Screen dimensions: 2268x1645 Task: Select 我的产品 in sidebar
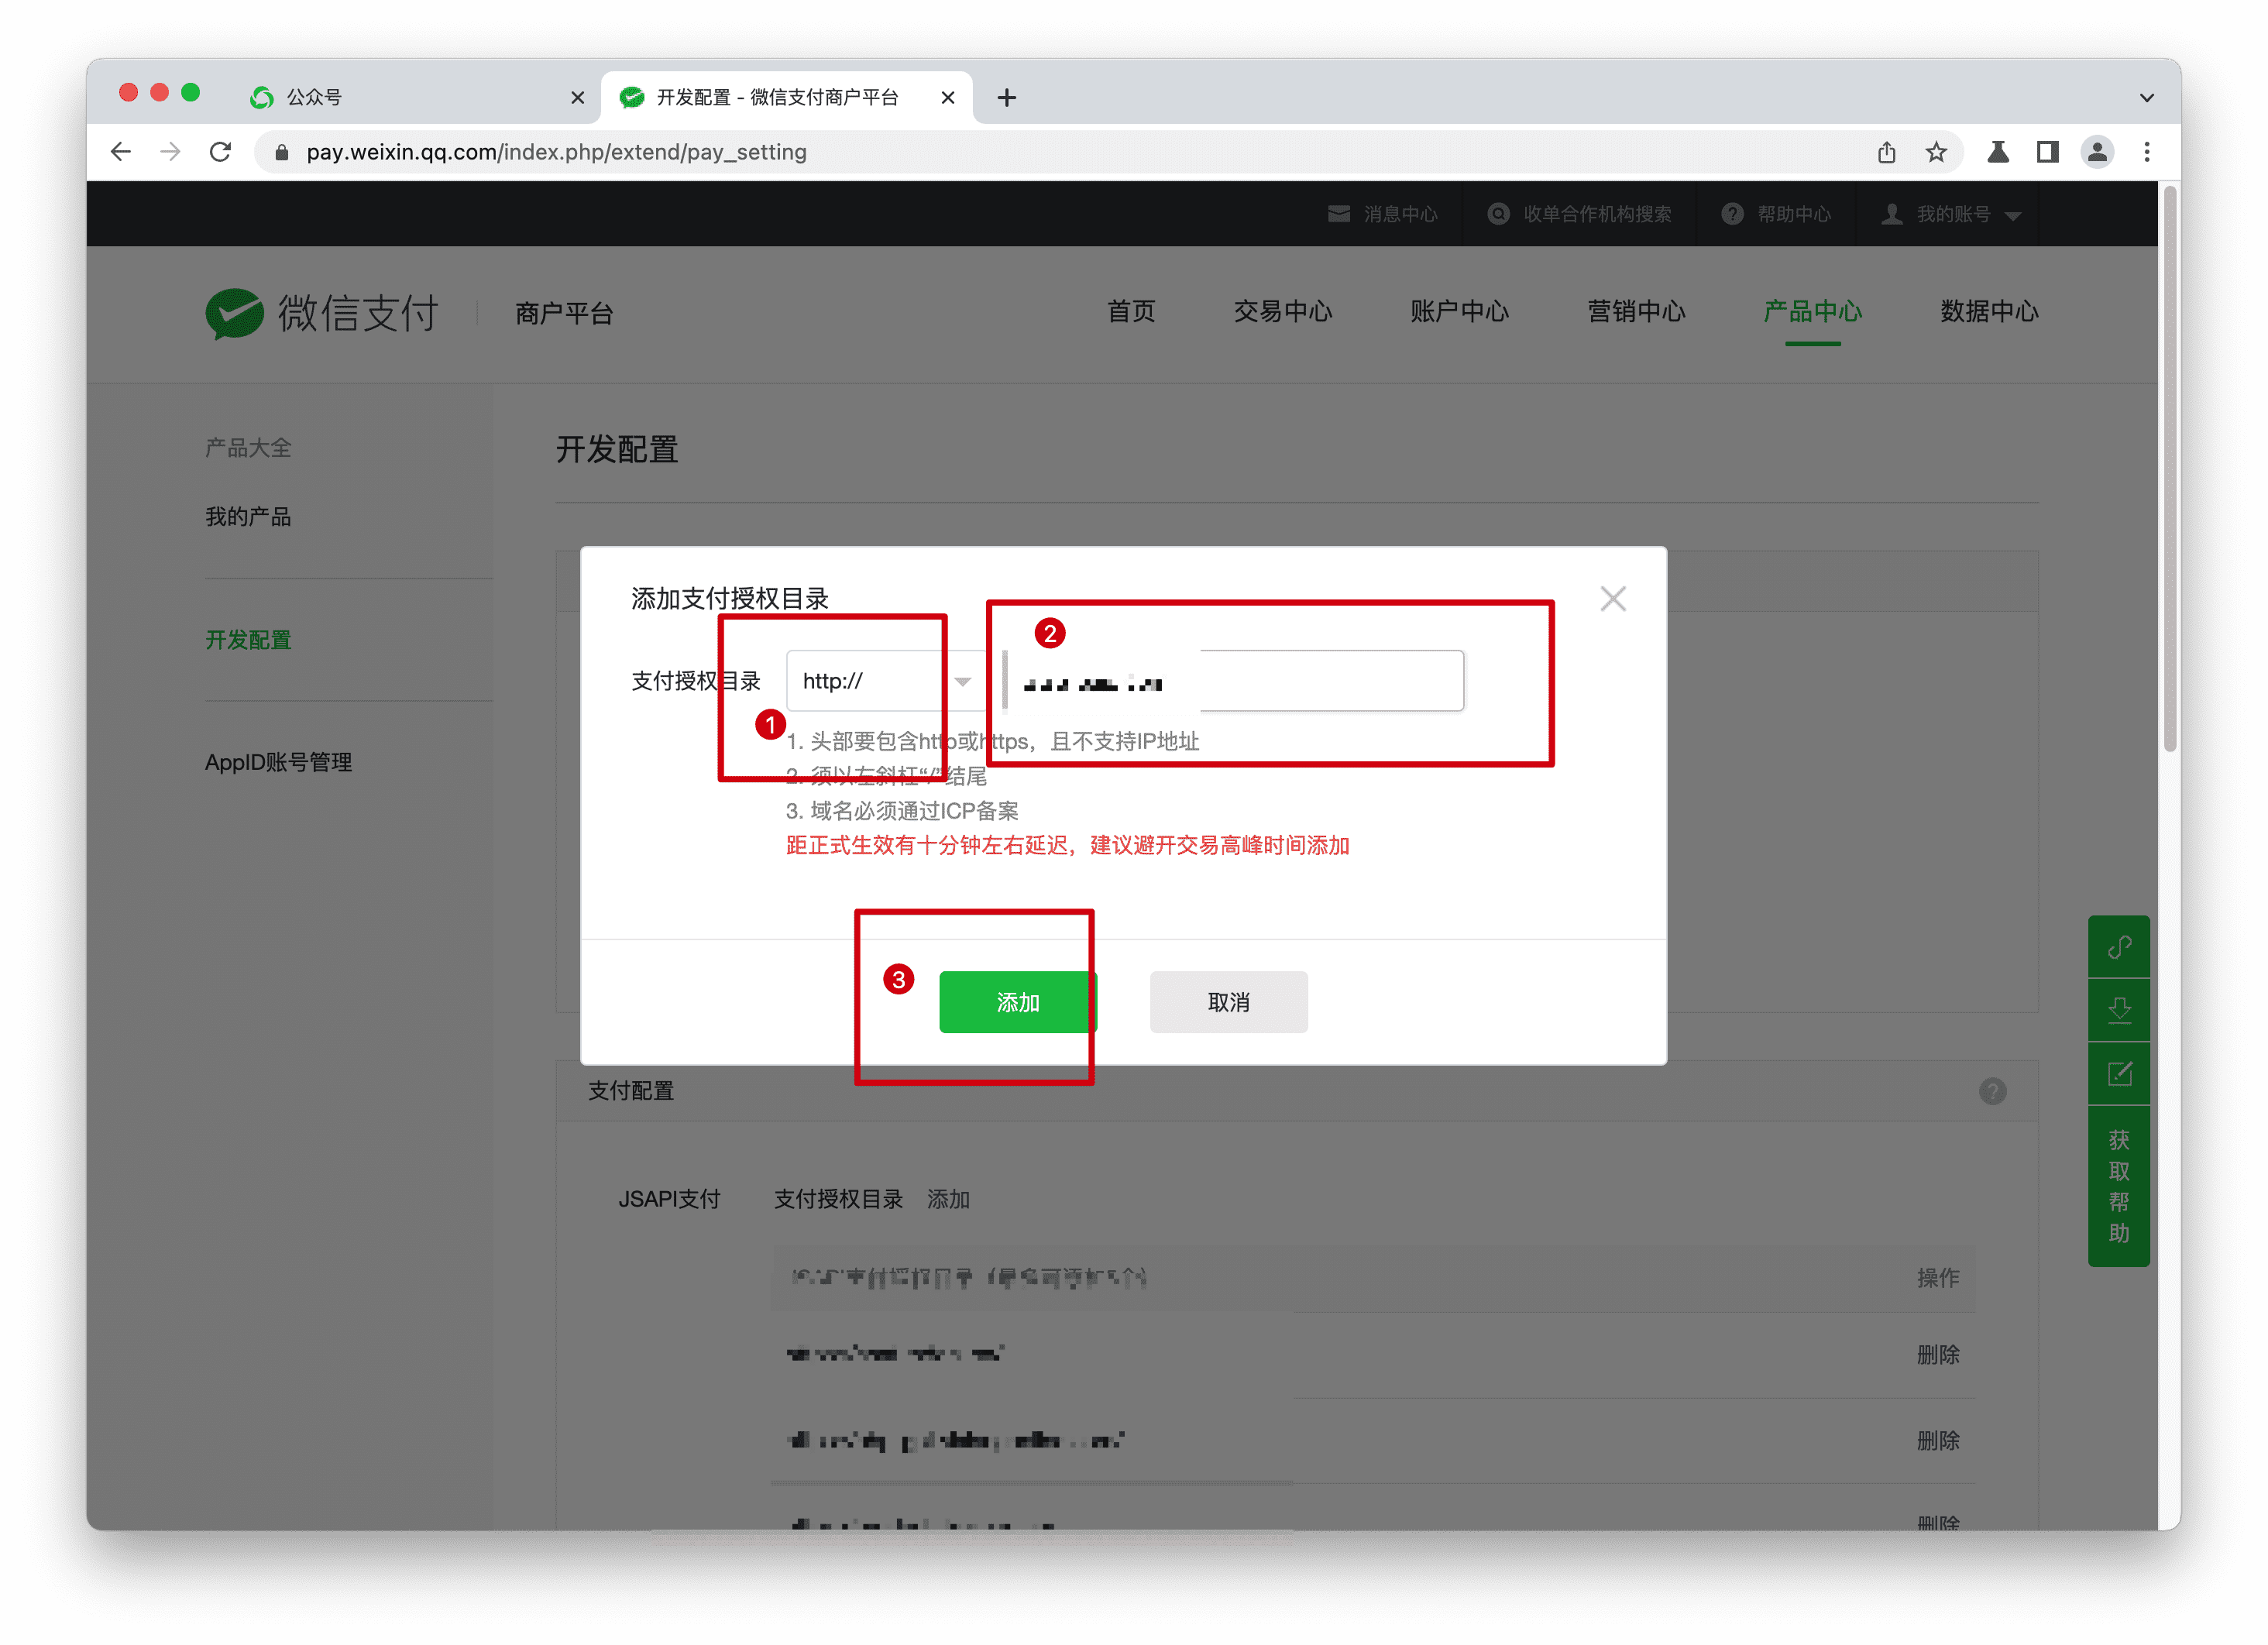pyautogui.click(x=248, y=517)
